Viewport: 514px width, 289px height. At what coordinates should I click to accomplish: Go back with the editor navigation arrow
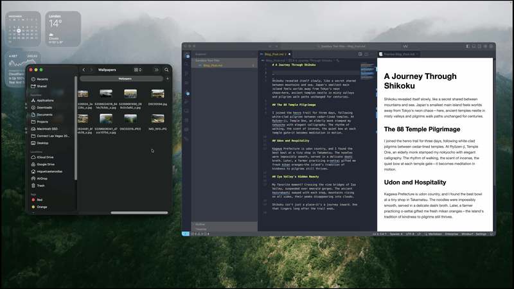tap(270, 46)
